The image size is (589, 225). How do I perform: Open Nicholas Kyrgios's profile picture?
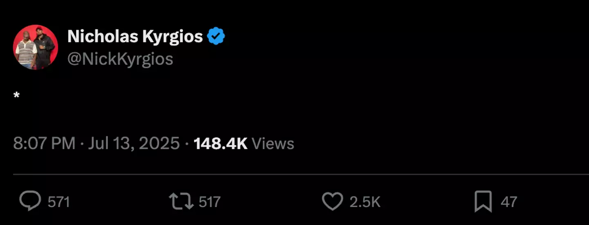[36, 47]
